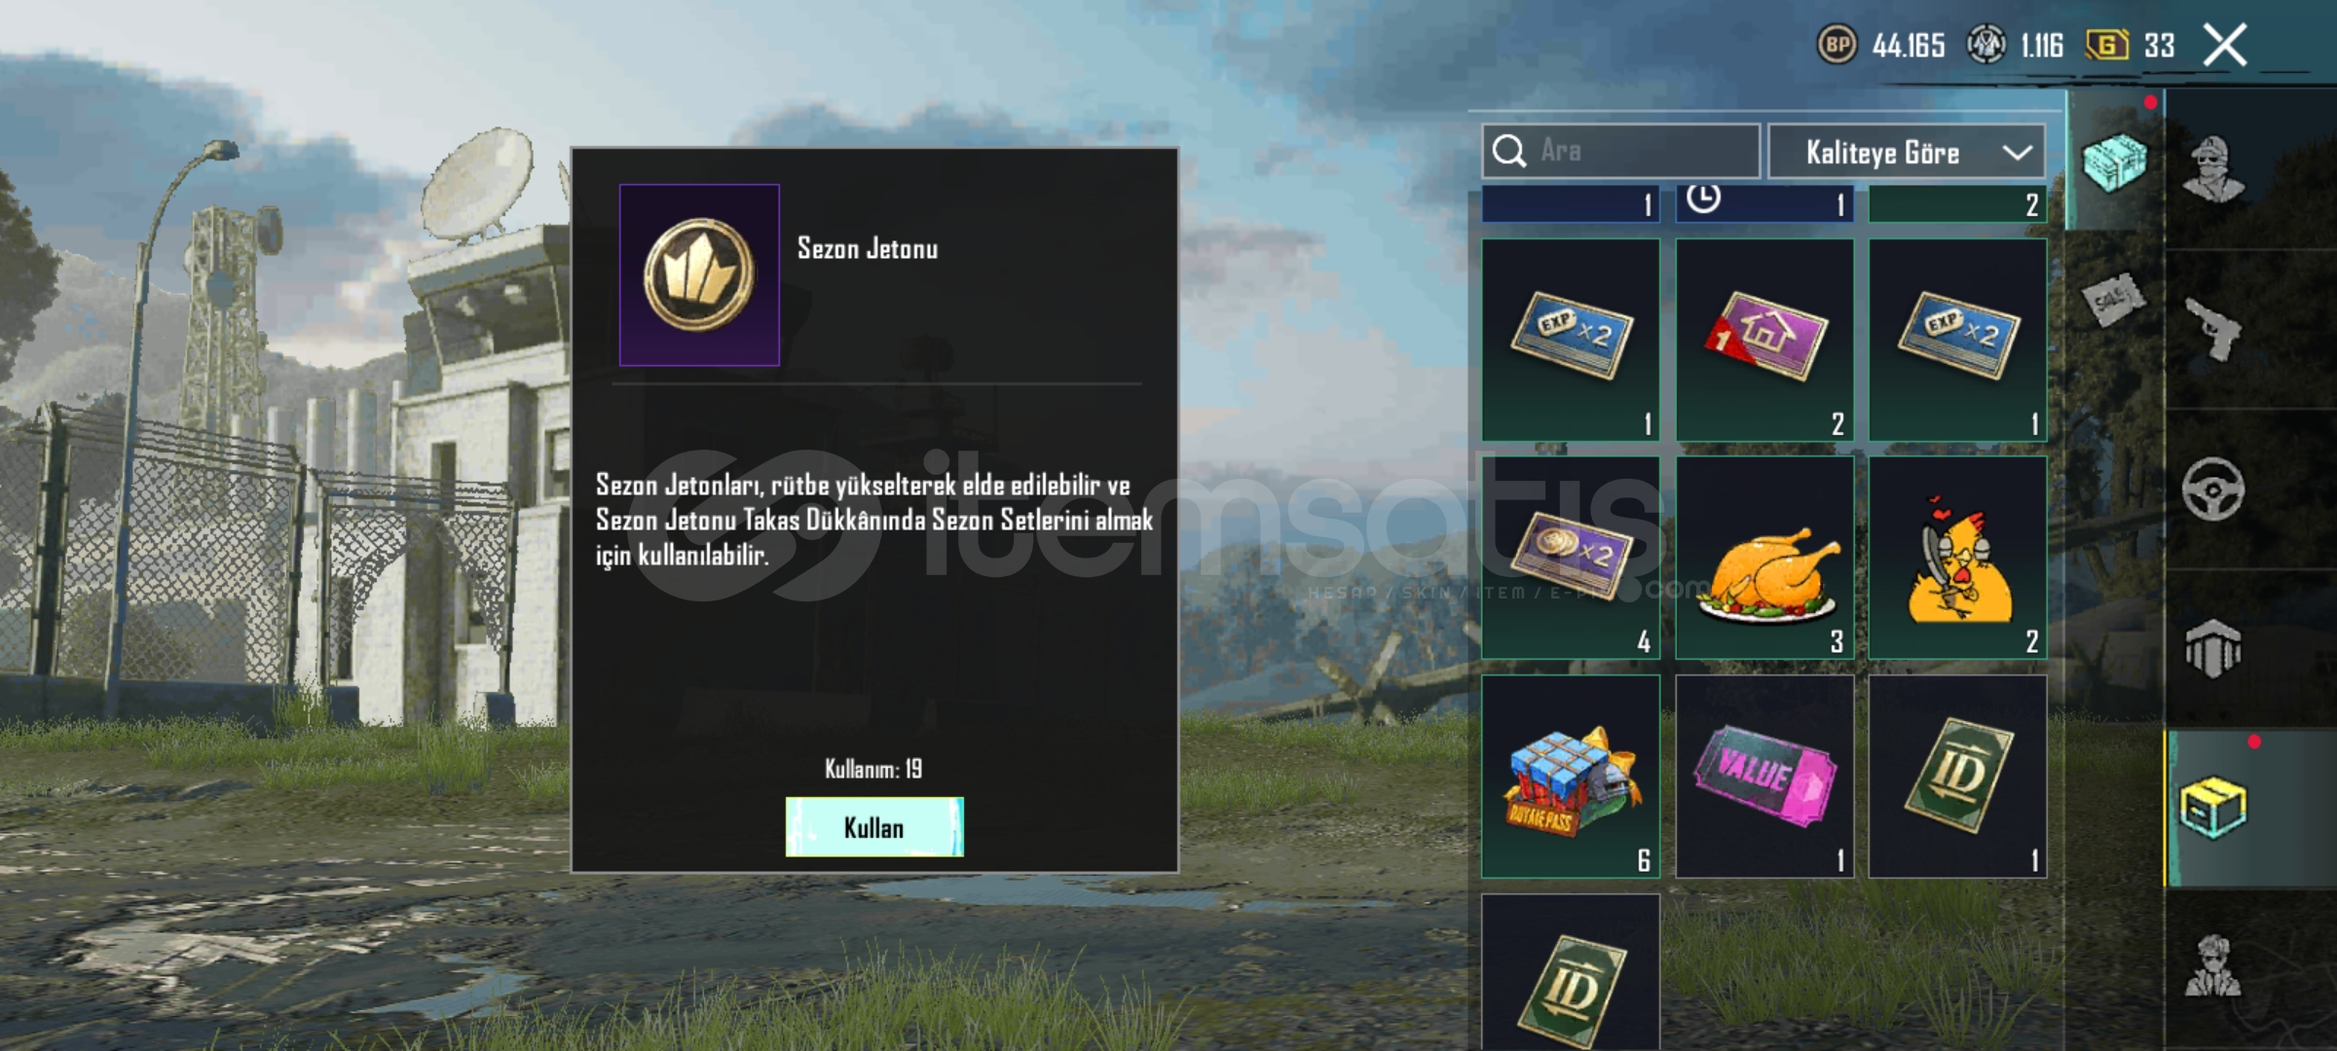Viewport: 2337px width, 1051px height.
Task: Open the vehicle steering wheel tab
Action: click(x=2213, y=489)
